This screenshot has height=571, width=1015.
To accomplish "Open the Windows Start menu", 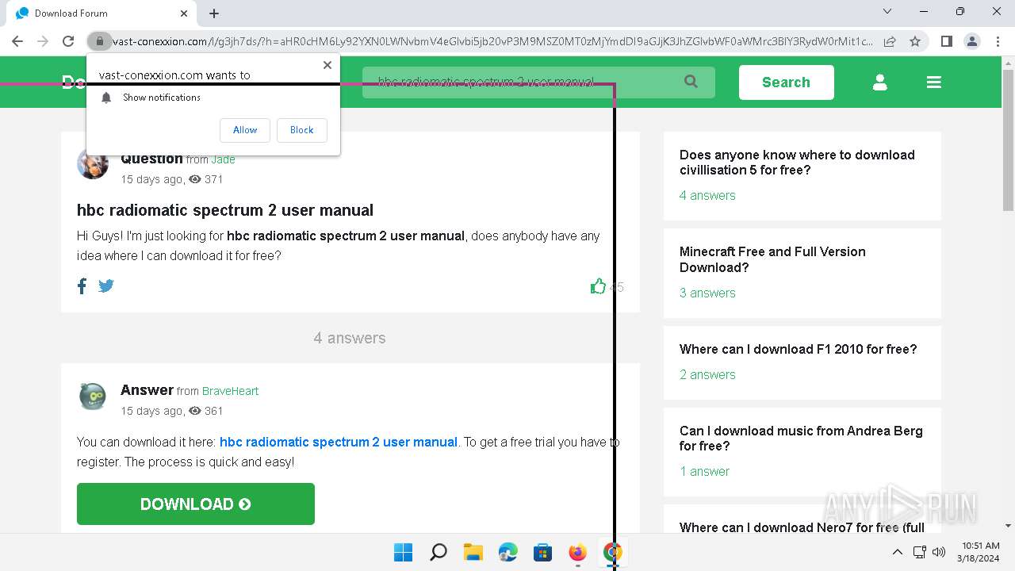I will (x=404, y=552).
